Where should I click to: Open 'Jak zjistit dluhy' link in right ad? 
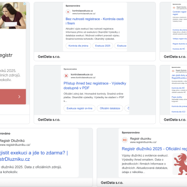click(179, 77)
